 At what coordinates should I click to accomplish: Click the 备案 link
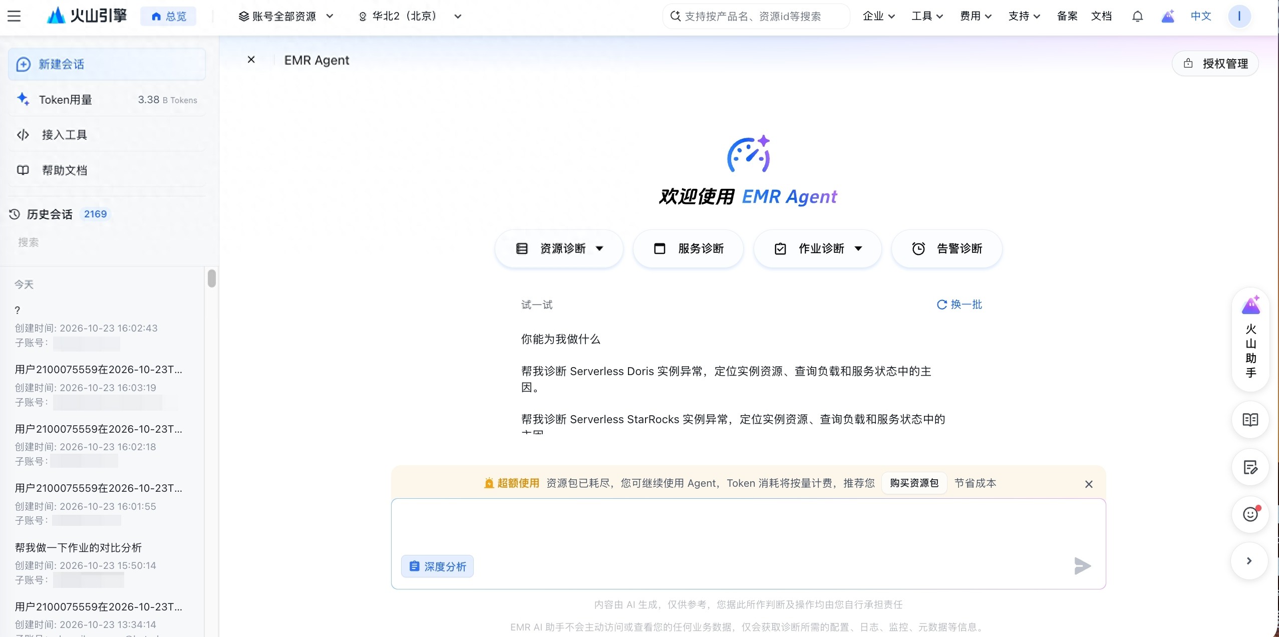click(x=1067, y=17)
